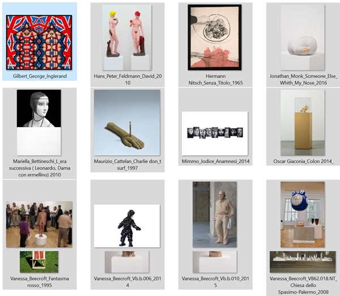Choose Maurizio_Cattelan_Charlie don_t surf_1997 thumbnail

pos(127,122)
